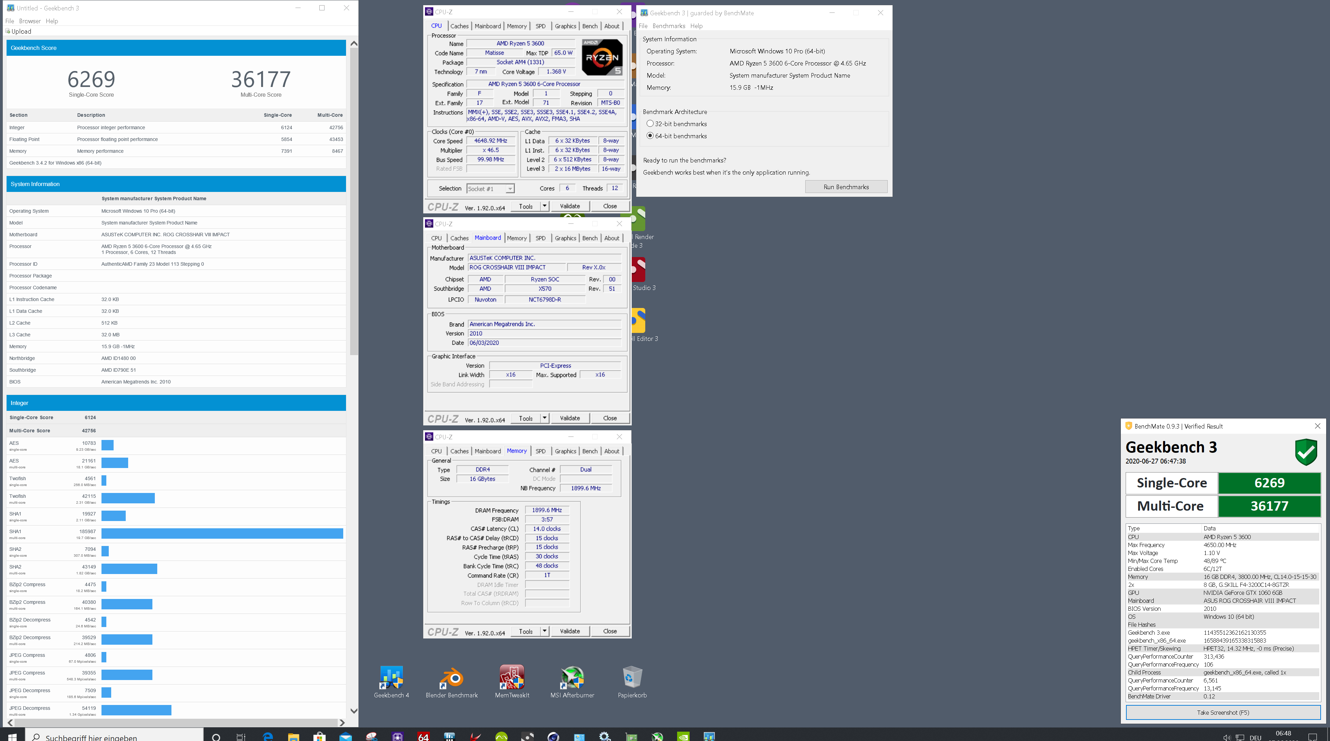
Task: Click scroll-down arrow in Geekbench results
Action: pyautogui.click(x=354, y=711)
